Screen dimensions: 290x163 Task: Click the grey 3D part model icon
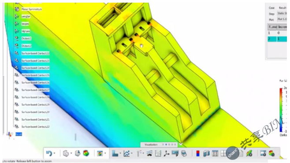[66, 153]
